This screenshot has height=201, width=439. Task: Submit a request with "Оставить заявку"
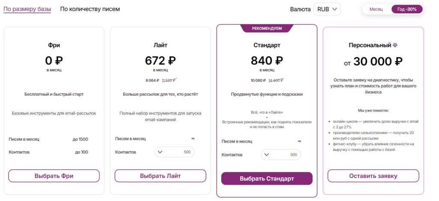click(373, 176)
